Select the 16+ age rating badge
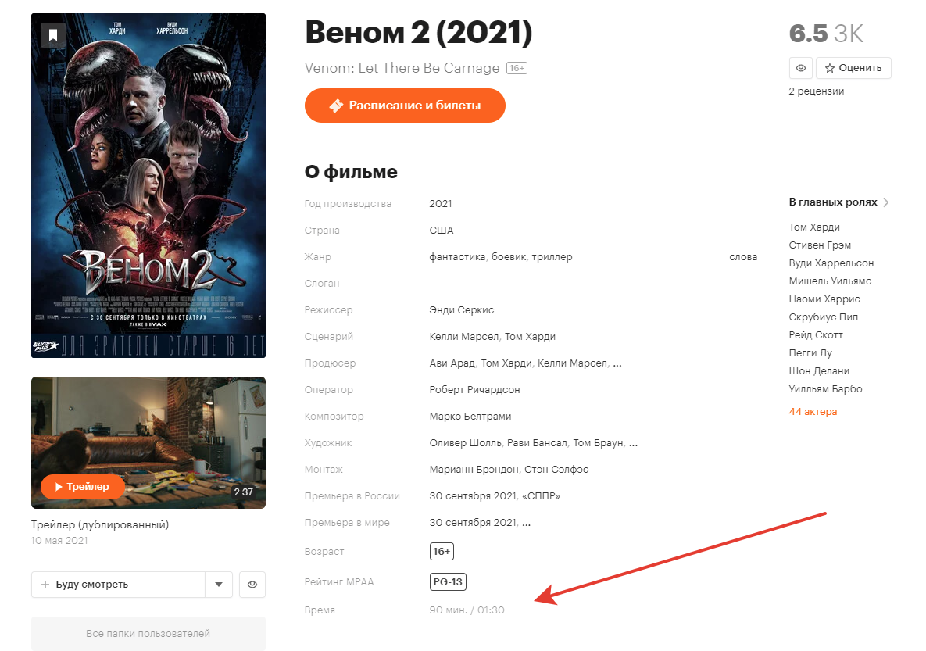Image resolution: width=926 pixels, height=651 pixels. click(440, 551)
